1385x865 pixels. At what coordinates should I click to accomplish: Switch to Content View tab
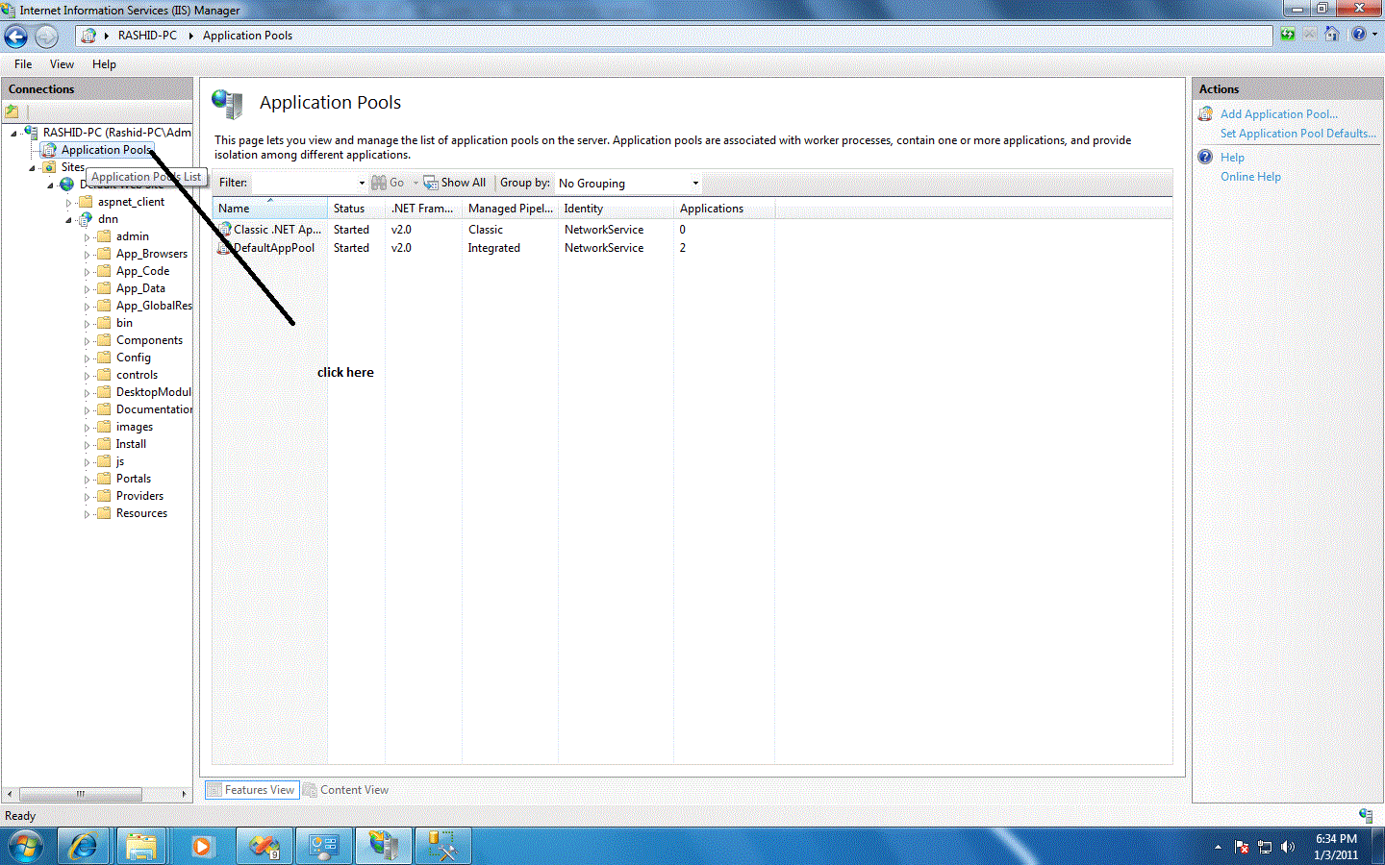[346, 790]
